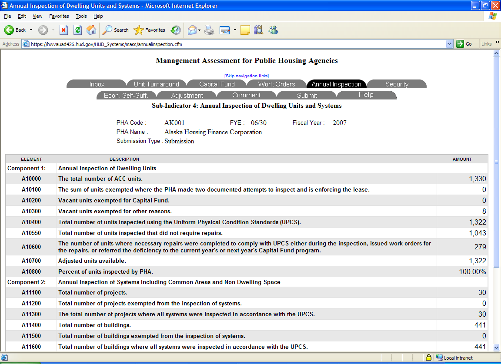
Task: Switch to the Work Orders tab
Action: tap(276, 84)
